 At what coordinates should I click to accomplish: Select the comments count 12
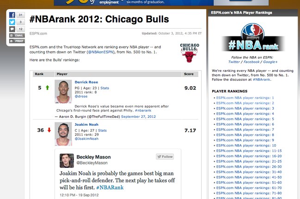point(20,29)
